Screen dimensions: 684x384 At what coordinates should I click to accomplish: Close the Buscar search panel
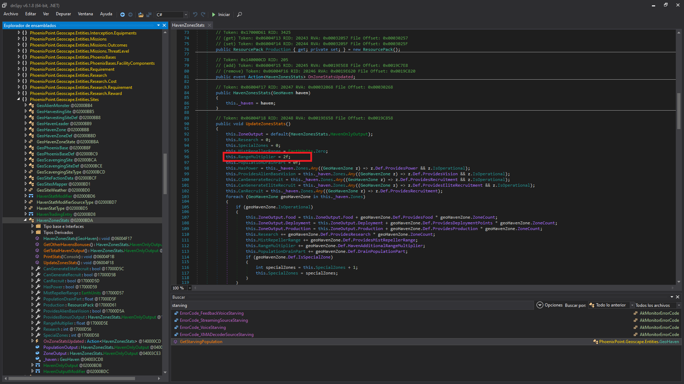click(678, 297)
